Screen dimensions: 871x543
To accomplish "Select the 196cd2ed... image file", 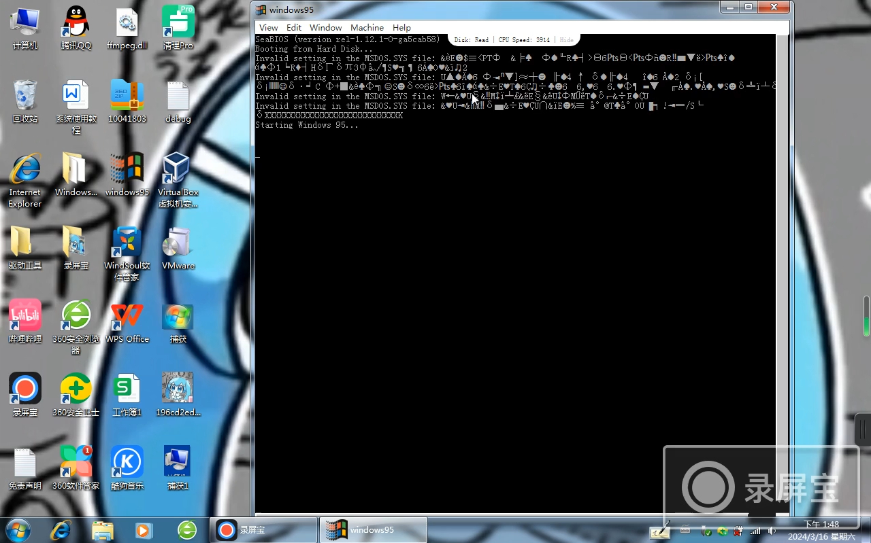I will coord(178,396).
